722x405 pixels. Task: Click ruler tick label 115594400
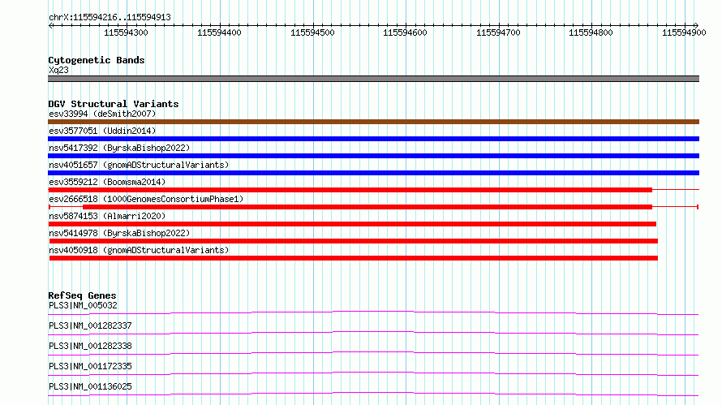[219, 32]
